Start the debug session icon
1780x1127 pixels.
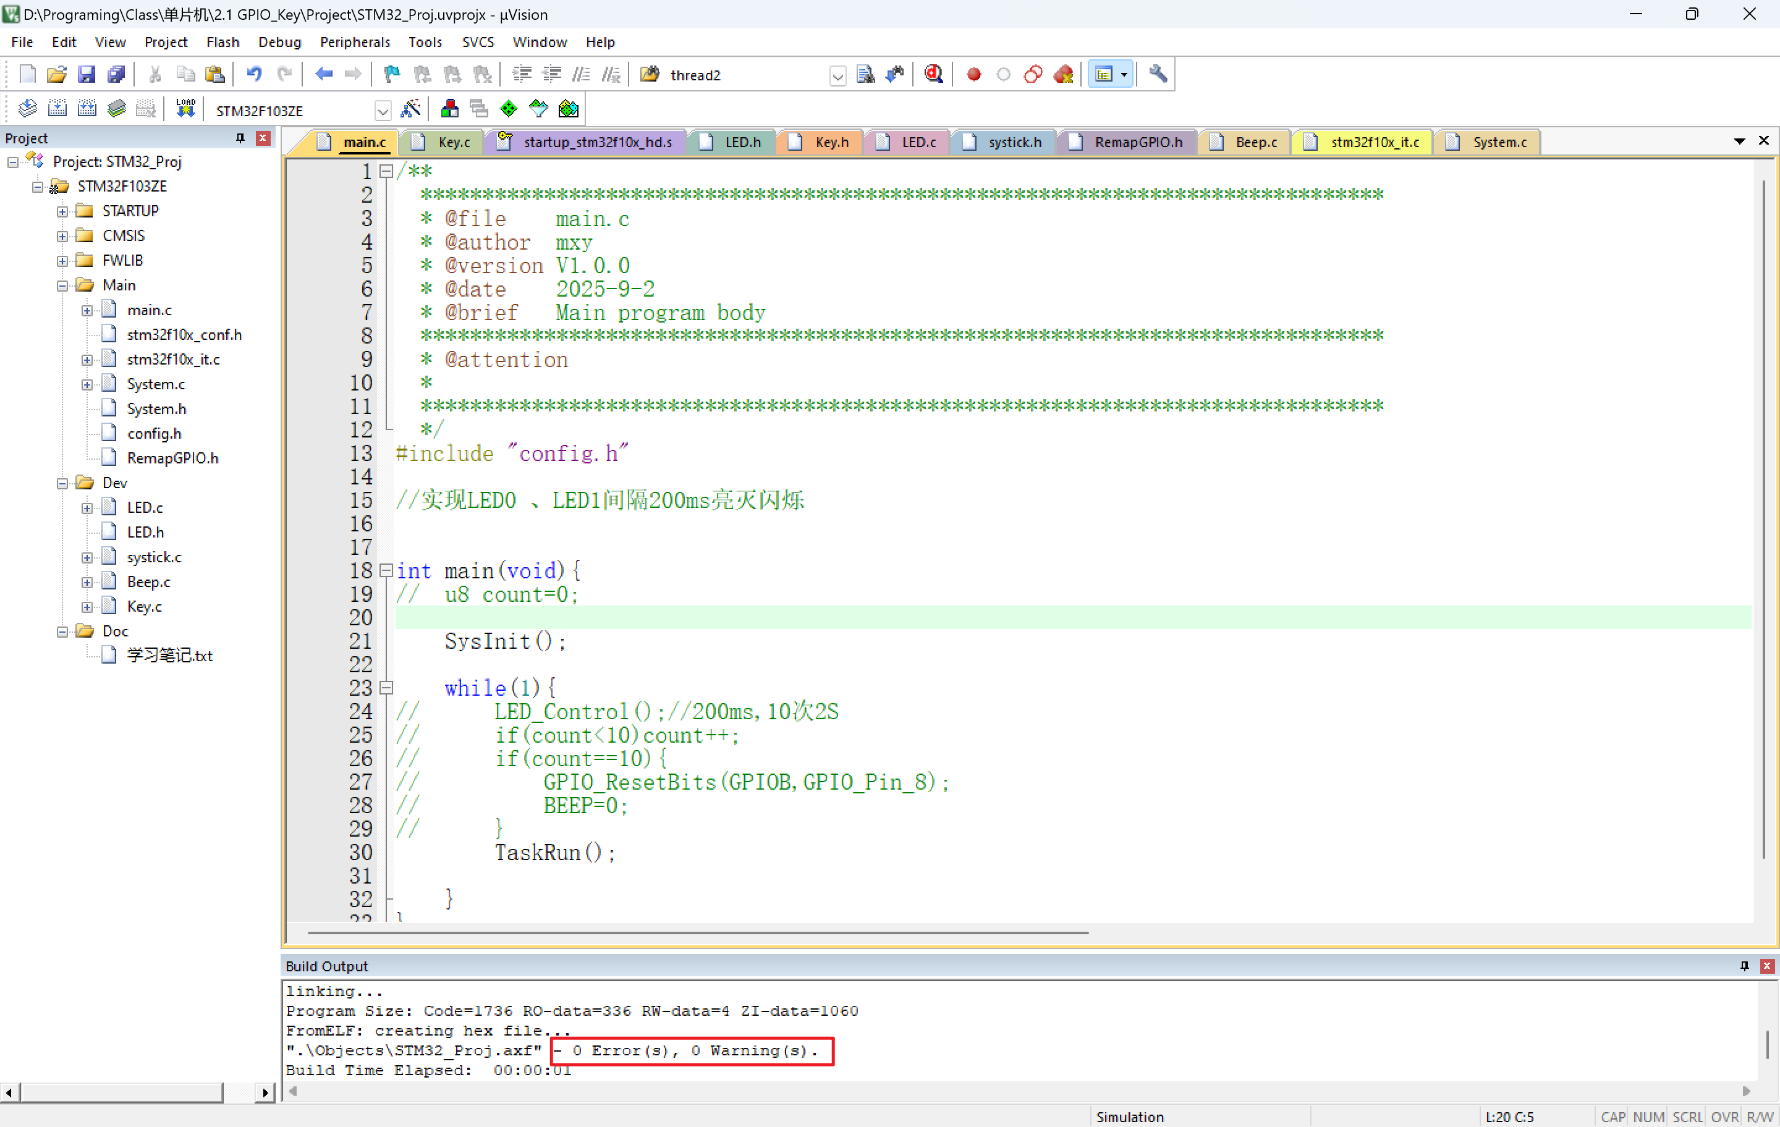coord(934,74)
